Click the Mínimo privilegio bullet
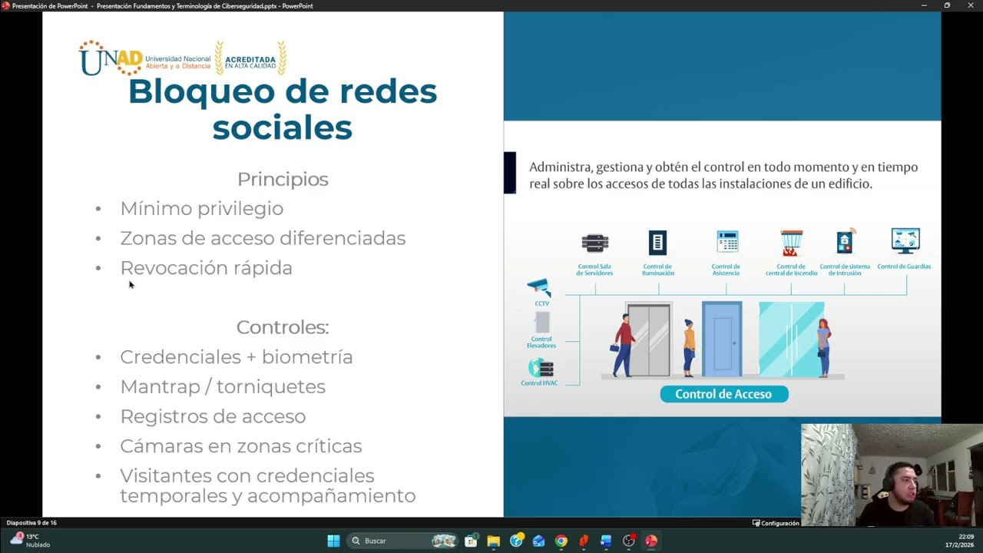The width and height of the screenshot is (983, 553). tap(201, 209)
